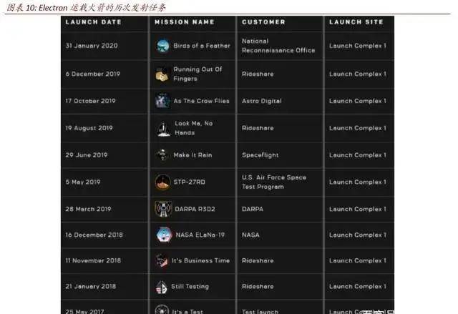Click the NASA ELaNa-19 mission patch icon

[164, 235]
